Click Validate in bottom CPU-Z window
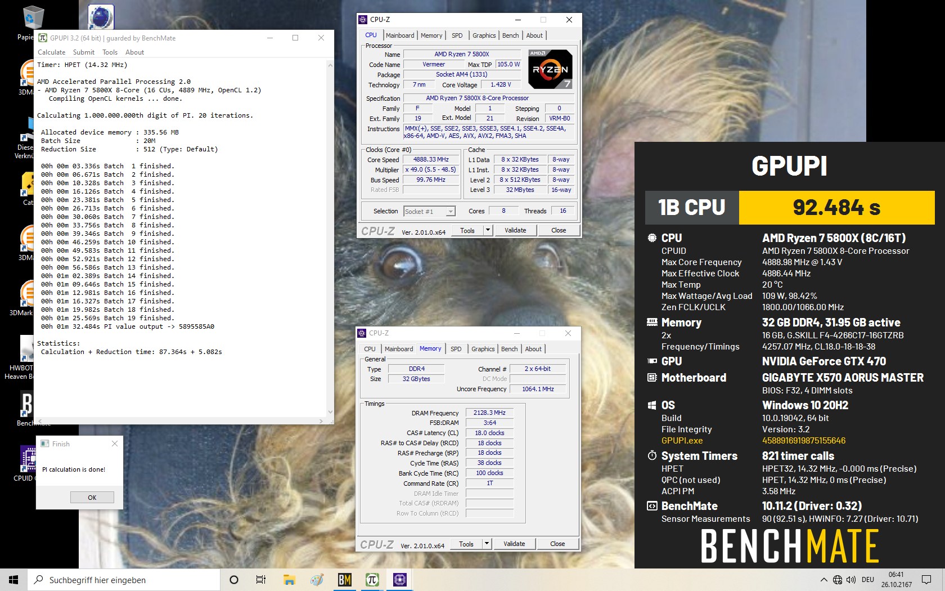Image resolution: width=945 pixels, height=591 pixels. (x=514, y=544)
